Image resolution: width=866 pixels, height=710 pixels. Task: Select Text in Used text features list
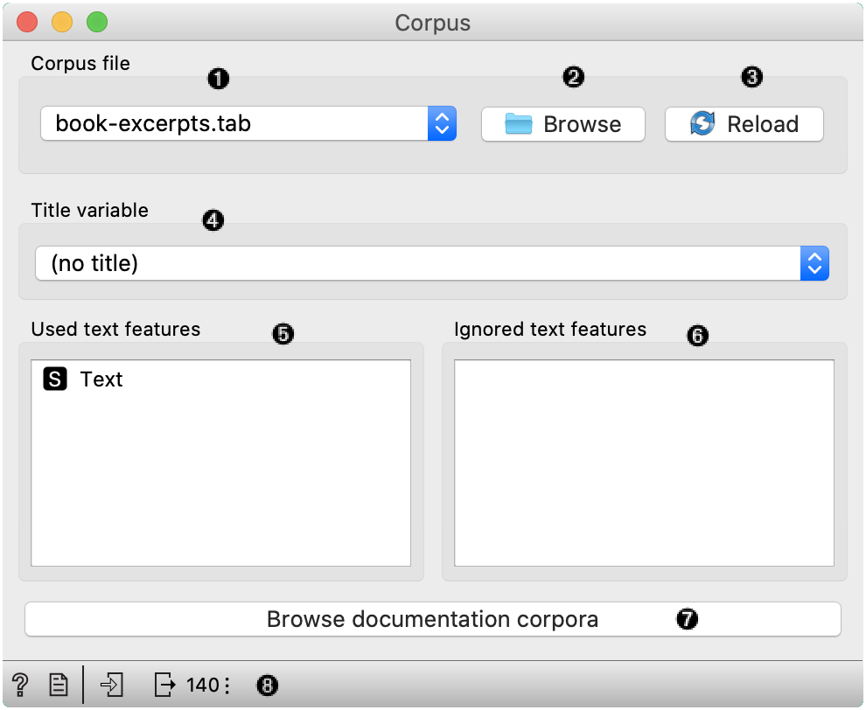(x=101, y=379)
